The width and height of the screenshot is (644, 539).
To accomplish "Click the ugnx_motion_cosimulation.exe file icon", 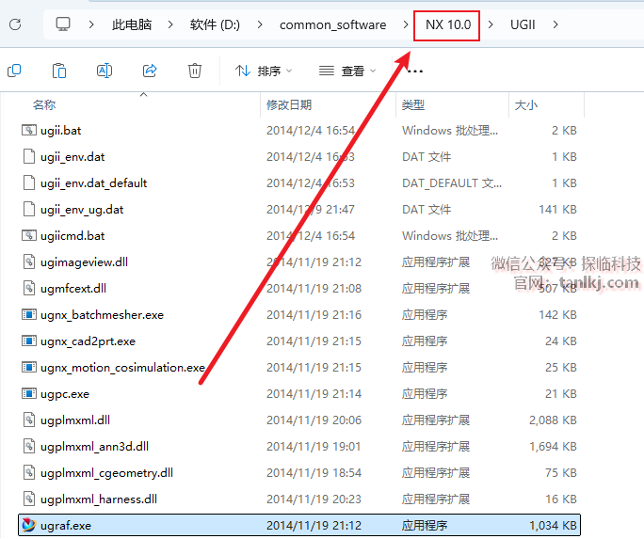I will pos(29,368).
